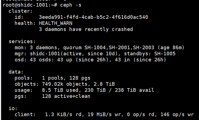The width and height of the screenshot is (199, 120).
Task: Click the quorum member SH-1004 text
Action: tap(104, 48)
